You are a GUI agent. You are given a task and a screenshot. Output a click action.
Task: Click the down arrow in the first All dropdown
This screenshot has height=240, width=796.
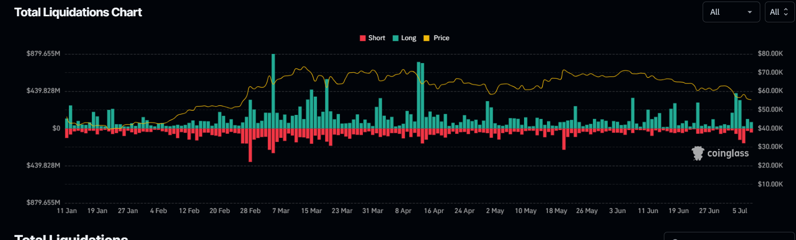click(x=750, y=12)
